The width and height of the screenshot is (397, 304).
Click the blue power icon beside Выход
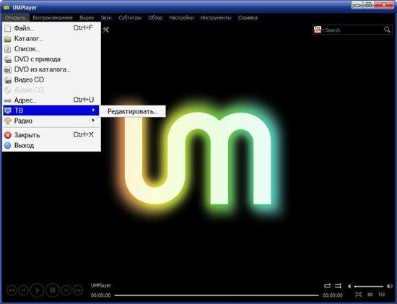click(x=8, y=145)
